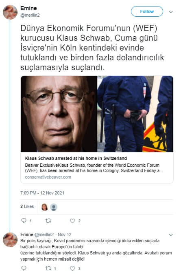Retweet the main Klaus Schwab tweet
183x274 pixels.
[x=48, y=221]
